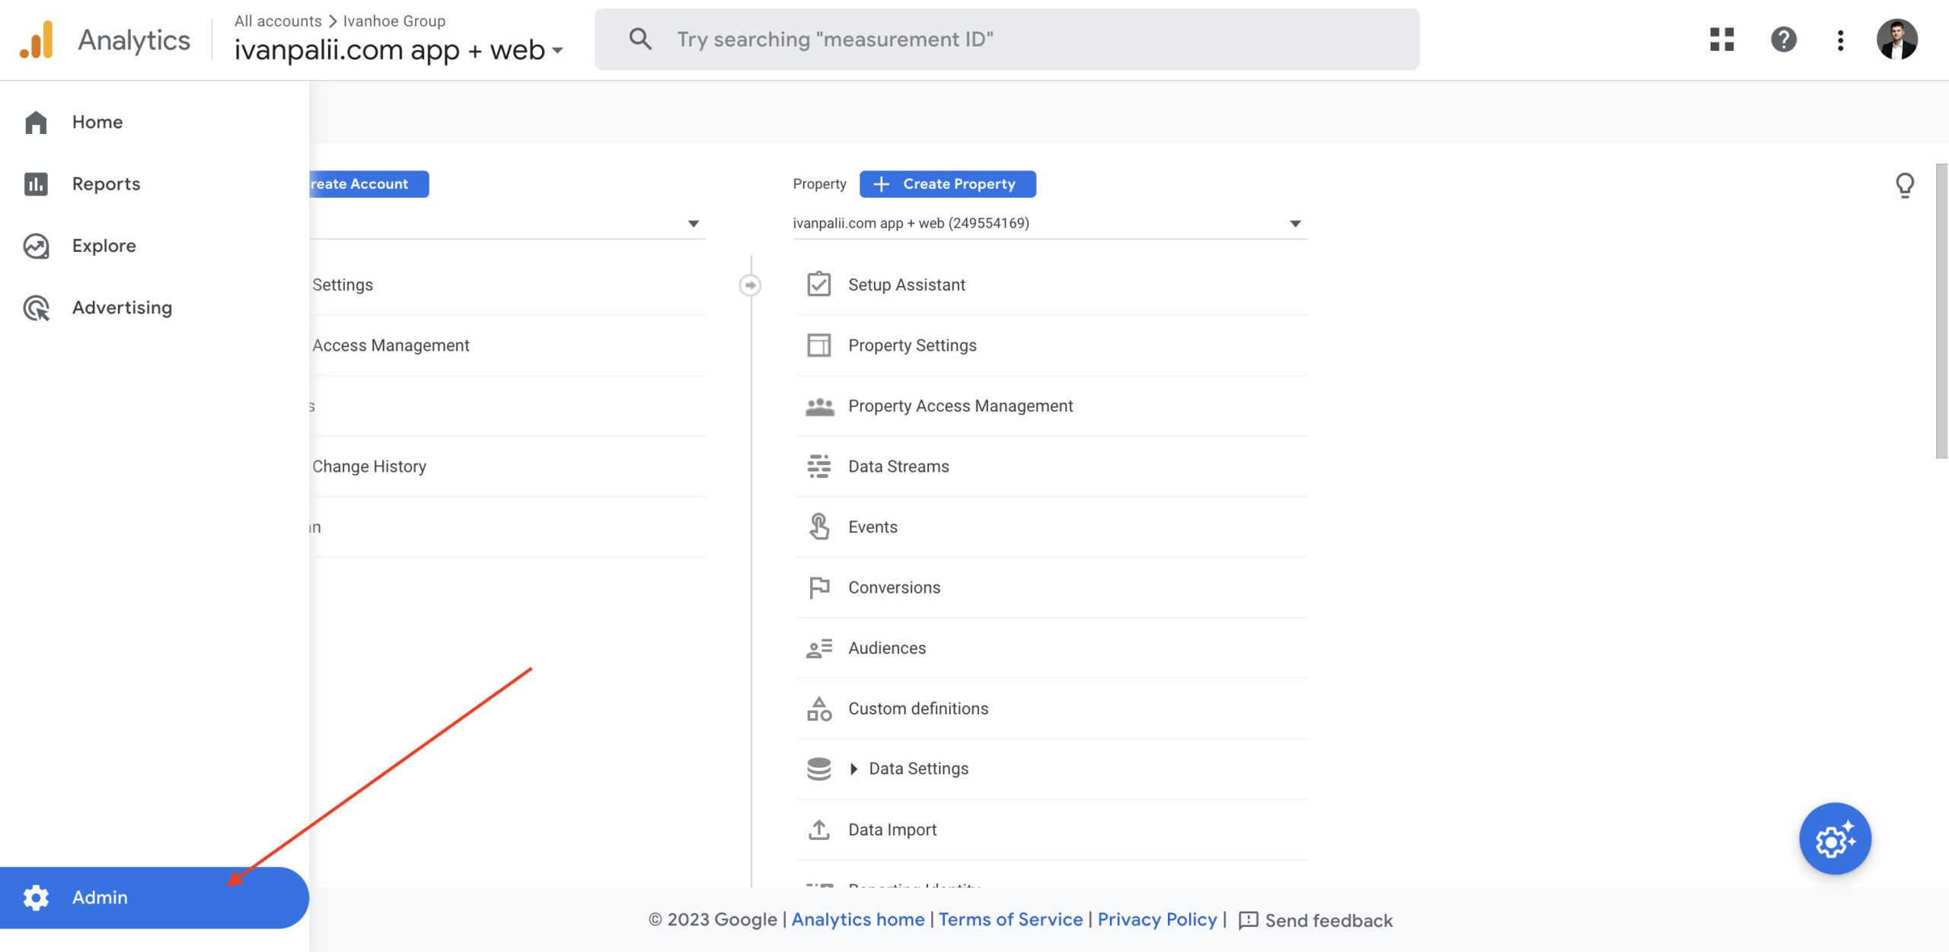Open the three-dot more options menu
The height and width of the screenshot is (952, 1949).
[x=1840, y=40]
